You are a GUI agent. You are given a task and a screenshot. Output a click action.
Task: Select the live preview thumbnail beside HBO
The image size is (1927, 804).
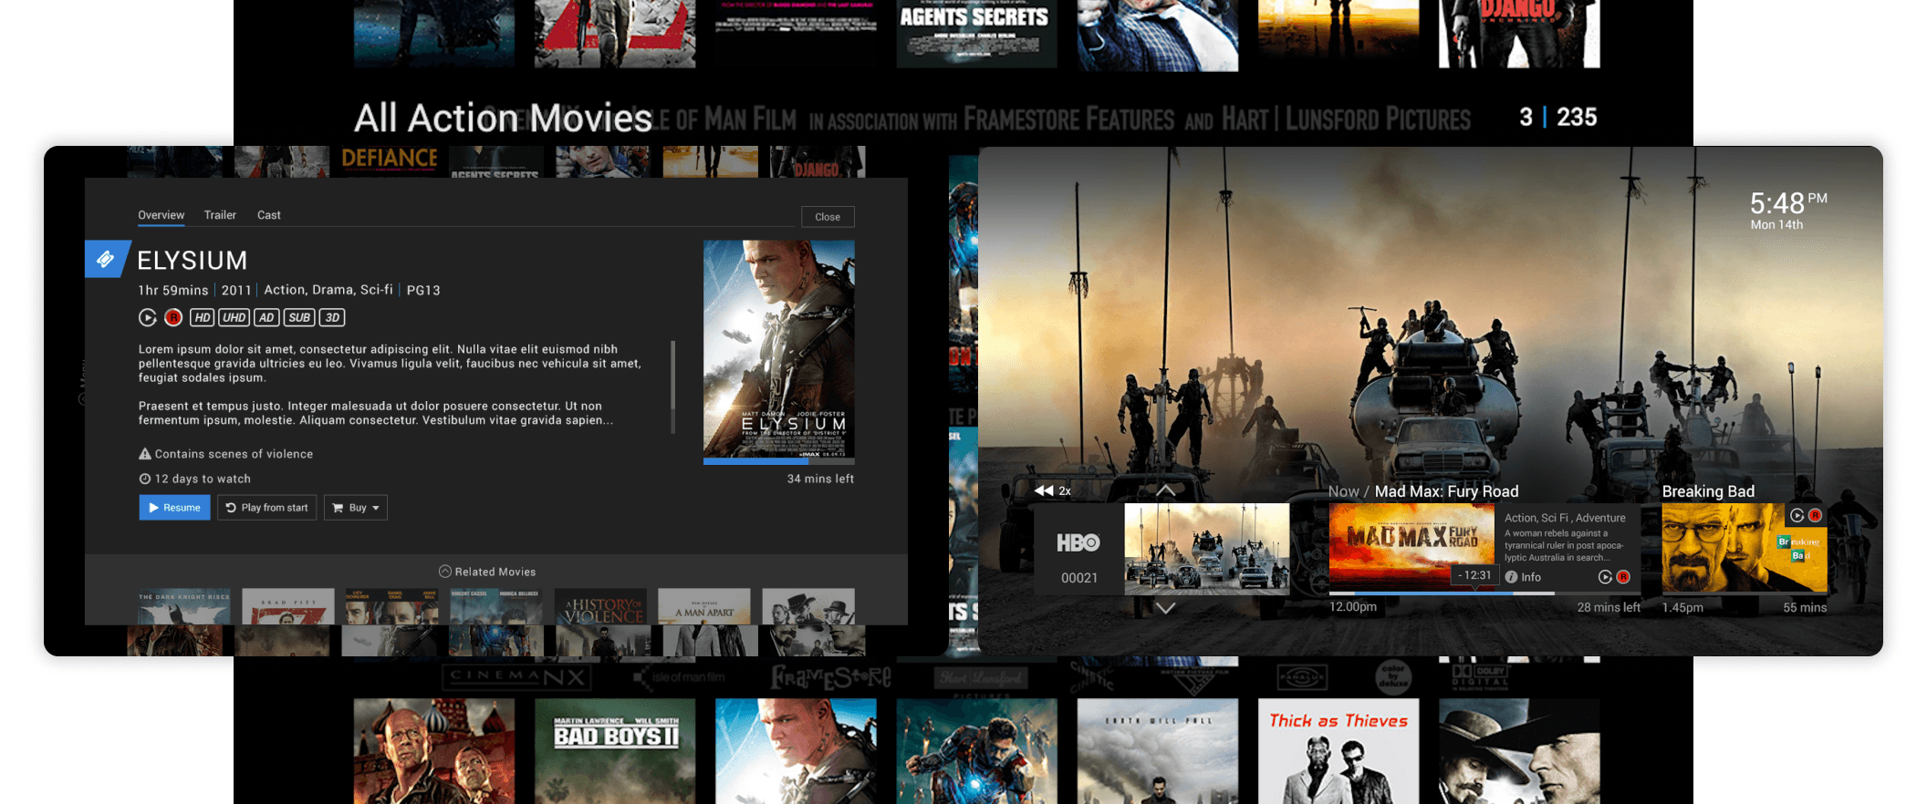point(1207,549)
